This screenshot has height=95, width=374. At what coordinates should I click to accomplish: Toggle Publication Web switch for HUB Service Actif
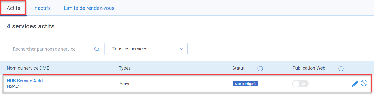tap(300, 84)
